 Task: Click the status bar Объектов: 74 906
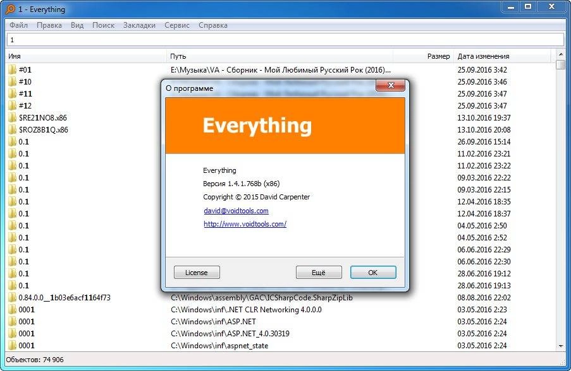35,360
